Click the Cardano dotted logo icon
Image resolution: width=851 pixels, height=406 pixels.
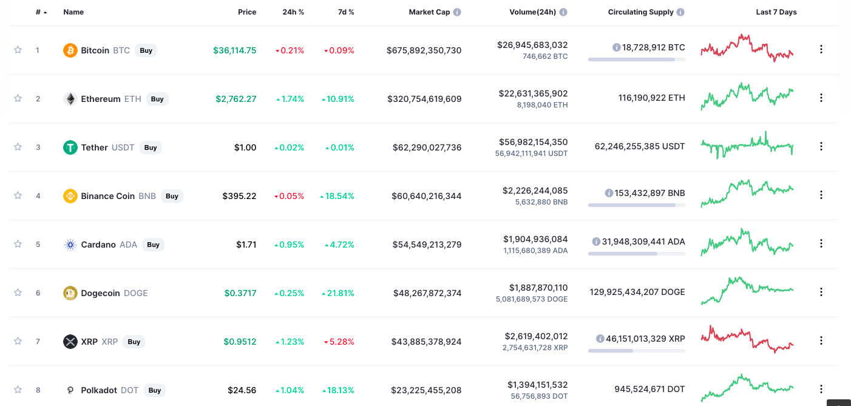tap(70, 245)
